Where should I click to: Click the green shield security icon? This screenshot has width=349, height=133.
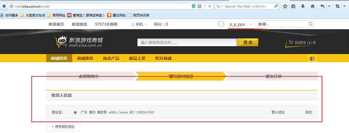(193, 6)
